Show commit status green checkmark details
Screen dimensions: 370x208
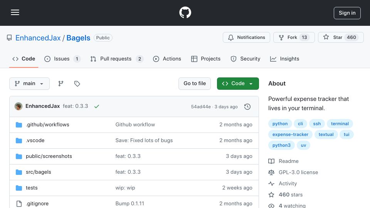click(x=96, y=106)
